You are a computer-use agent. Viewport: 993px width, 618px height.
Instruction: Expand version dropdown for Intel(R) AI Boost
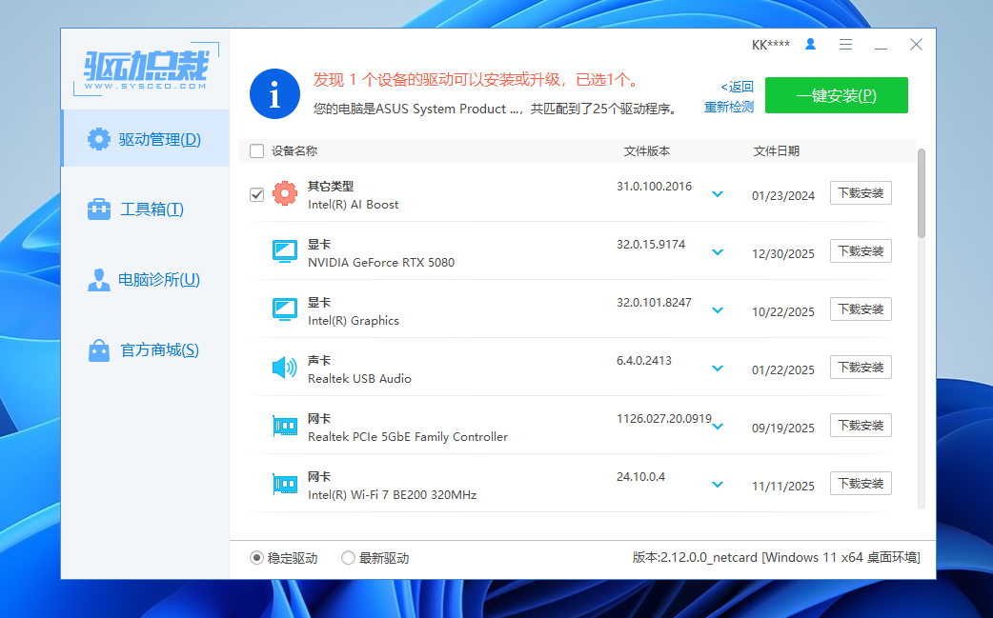718,194
